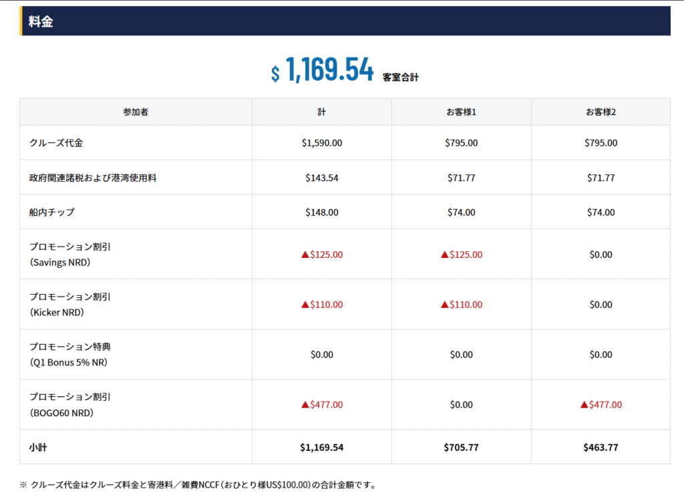The width and height of the screenshot is (684, 493).
Task: Click the 政府関連諸税および港湾使用料 row label
Action: 93,178
